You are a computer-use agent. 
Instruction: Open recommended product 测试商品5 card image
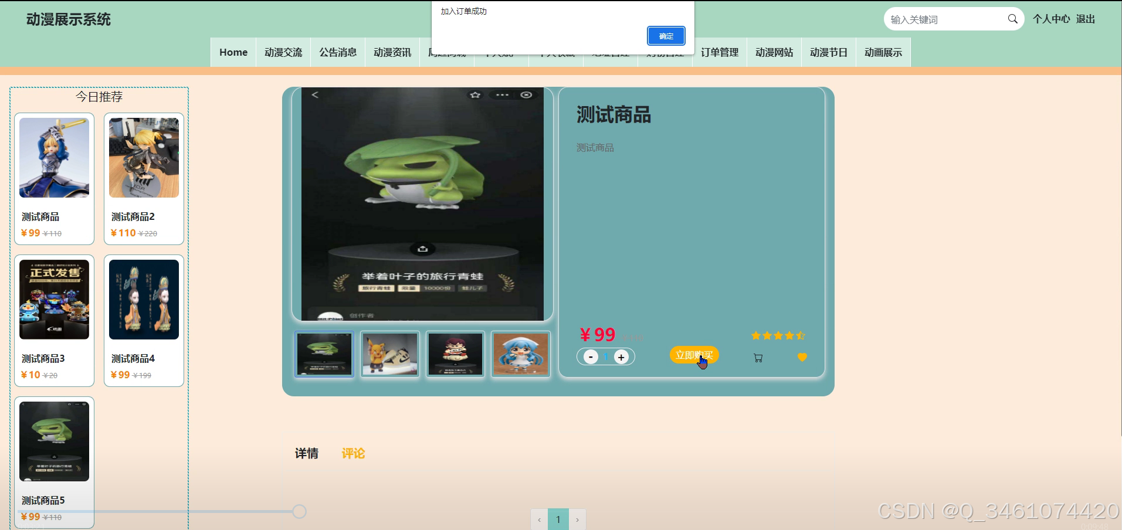54,441
